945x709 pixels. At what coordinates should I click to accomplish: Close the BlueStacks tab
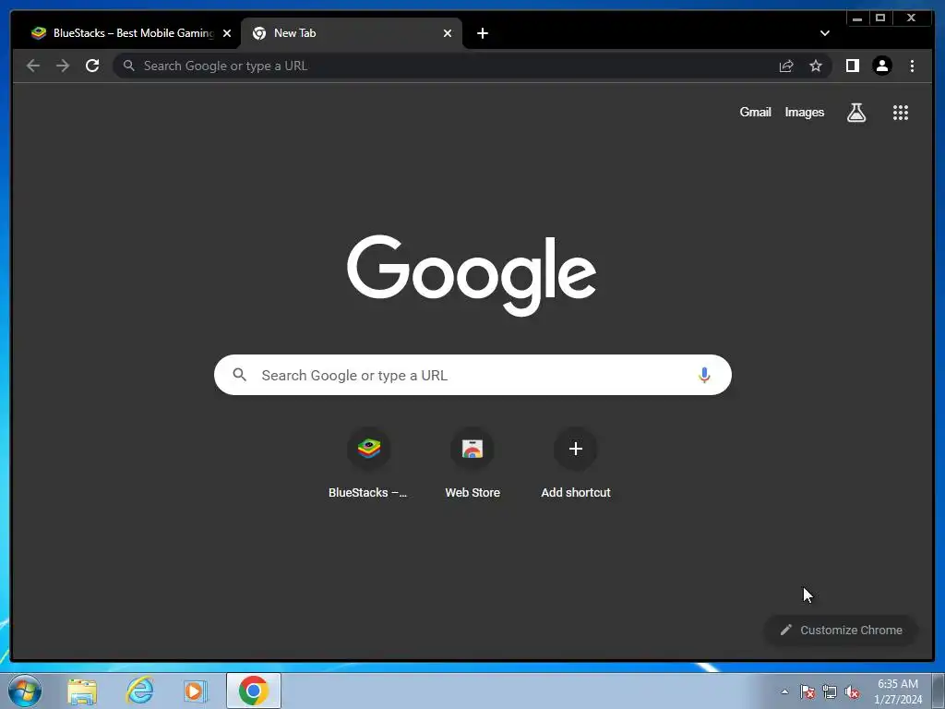227,33
